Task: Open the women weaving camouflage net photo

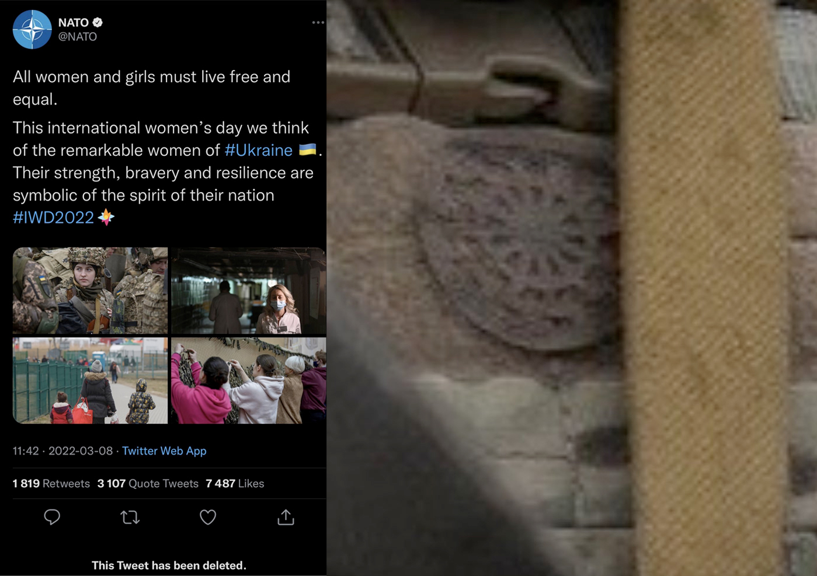Action: [249, 380]
